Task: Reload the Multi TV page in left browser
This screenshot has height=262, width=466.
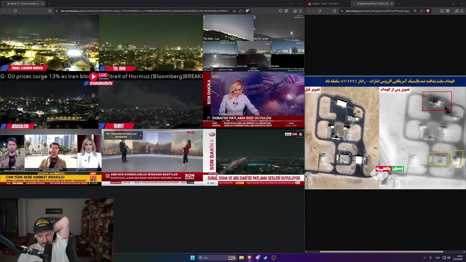Action: tap(15, 11)
